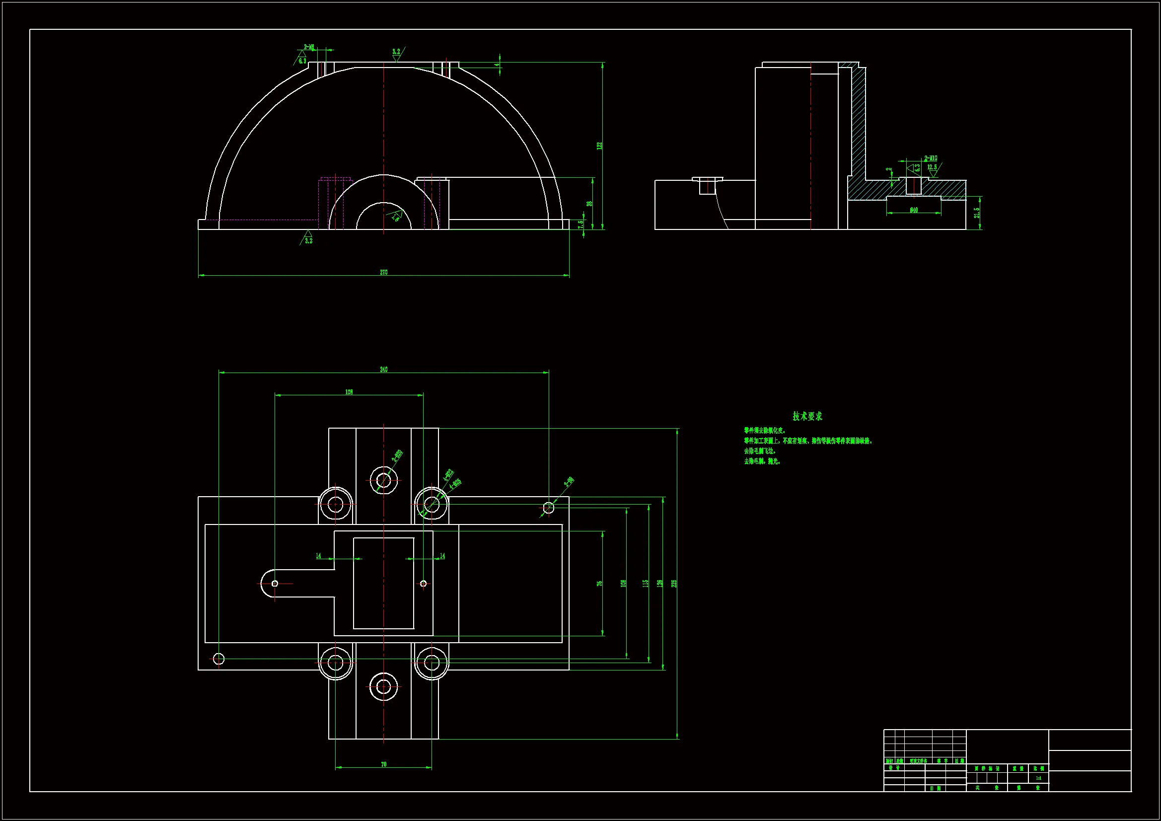Screen dimensions: 1161x821
Task: Click the Ø40 dimension in section view
Action: [913, 210]
